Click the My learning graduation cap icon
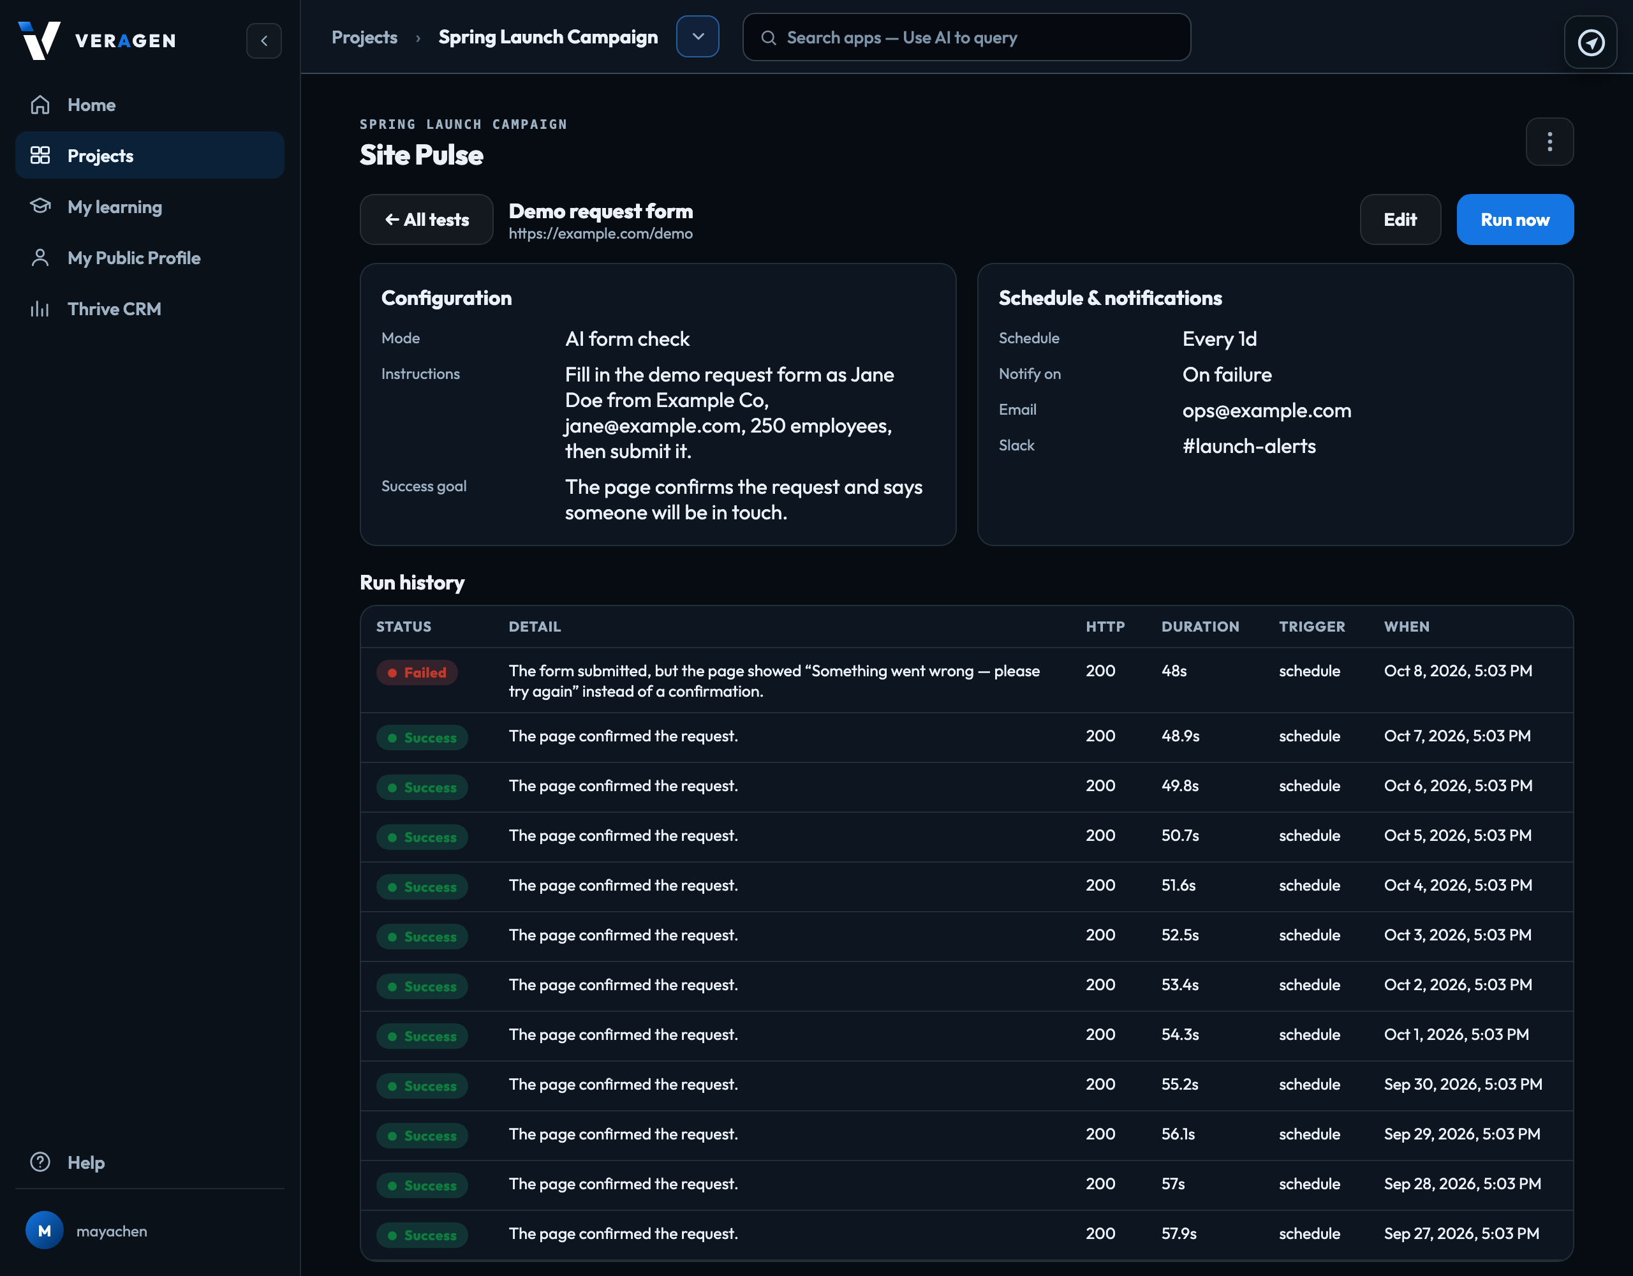1633x1276 pixels. click(40, 207)
